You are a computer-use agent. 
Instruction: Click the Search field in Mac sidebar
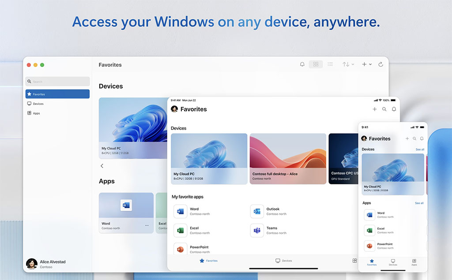pyautogui.click(x=57, y=82)
